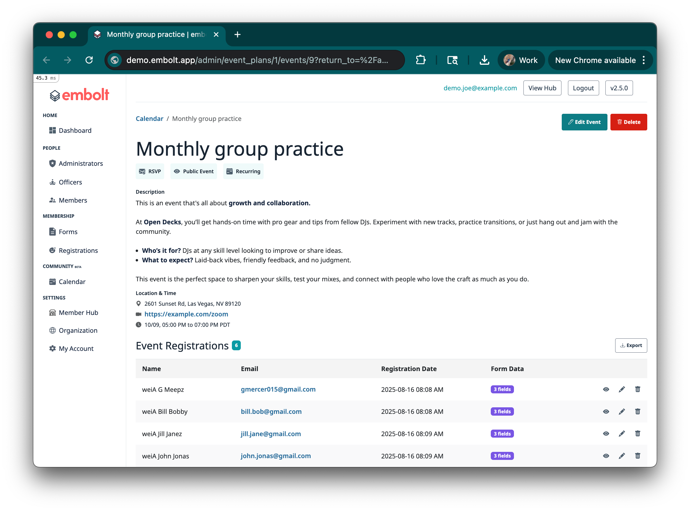Viewport: 690px width, 511px height.
Task: Open Chrome's three-dot menu
Action: click(644, 60)
